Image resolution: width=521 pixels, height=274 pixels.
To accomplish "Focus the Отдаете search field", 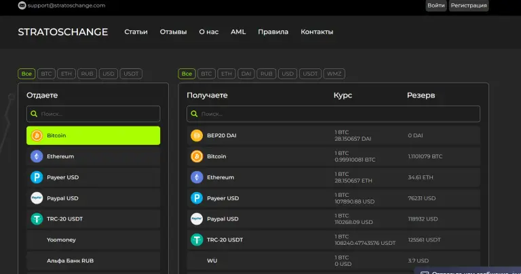I will pyautogui.click(x=94, y=114).
